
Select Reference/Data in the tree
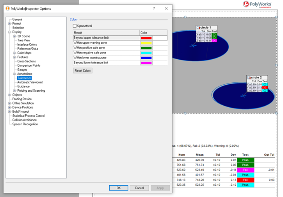28,49
